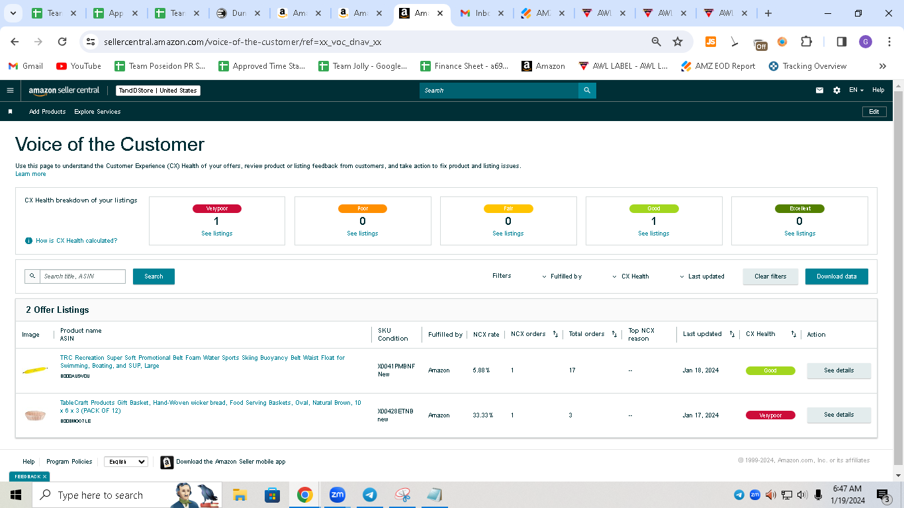Switch to the Inbox Gmail tab
Image resolution: width=904 pixels, height=508 pixels.
pyautogui.click(x=483, y=13)
